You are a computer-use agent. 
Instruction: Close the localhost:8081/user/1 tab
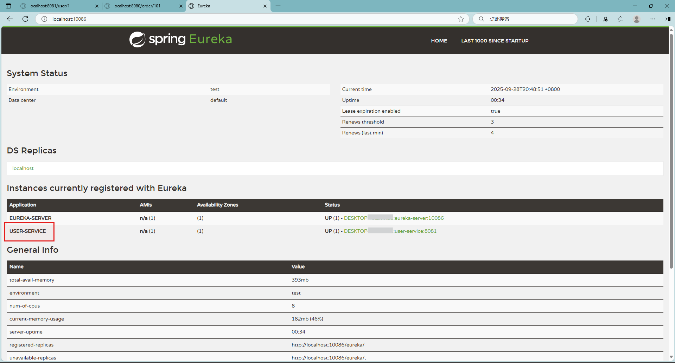[x=97, y=6]
